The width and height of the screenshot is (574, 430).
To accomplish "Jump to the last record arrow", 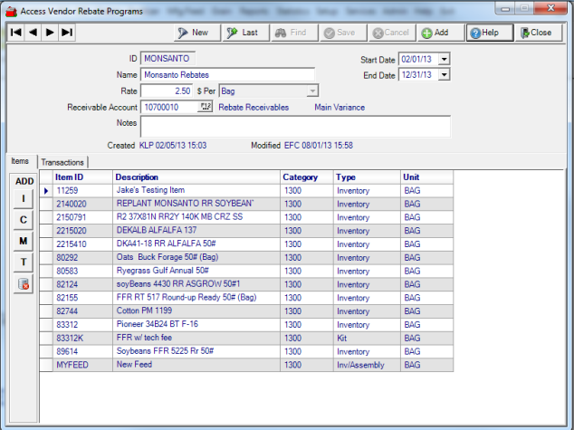I will (x=66, y=32).
